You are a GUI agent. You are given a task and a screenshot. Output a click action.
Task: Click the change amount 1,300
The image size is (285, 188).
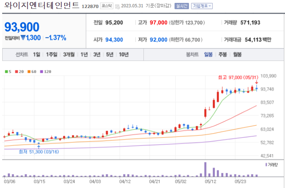click(33, 37)
